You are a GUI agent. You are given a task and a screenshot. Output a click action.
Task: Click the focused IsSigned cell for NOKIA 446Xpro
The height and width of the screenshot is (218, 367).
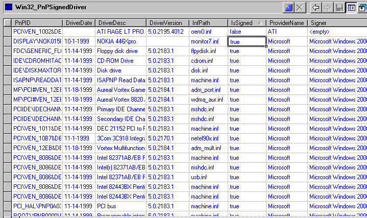[x=247, y=41]
